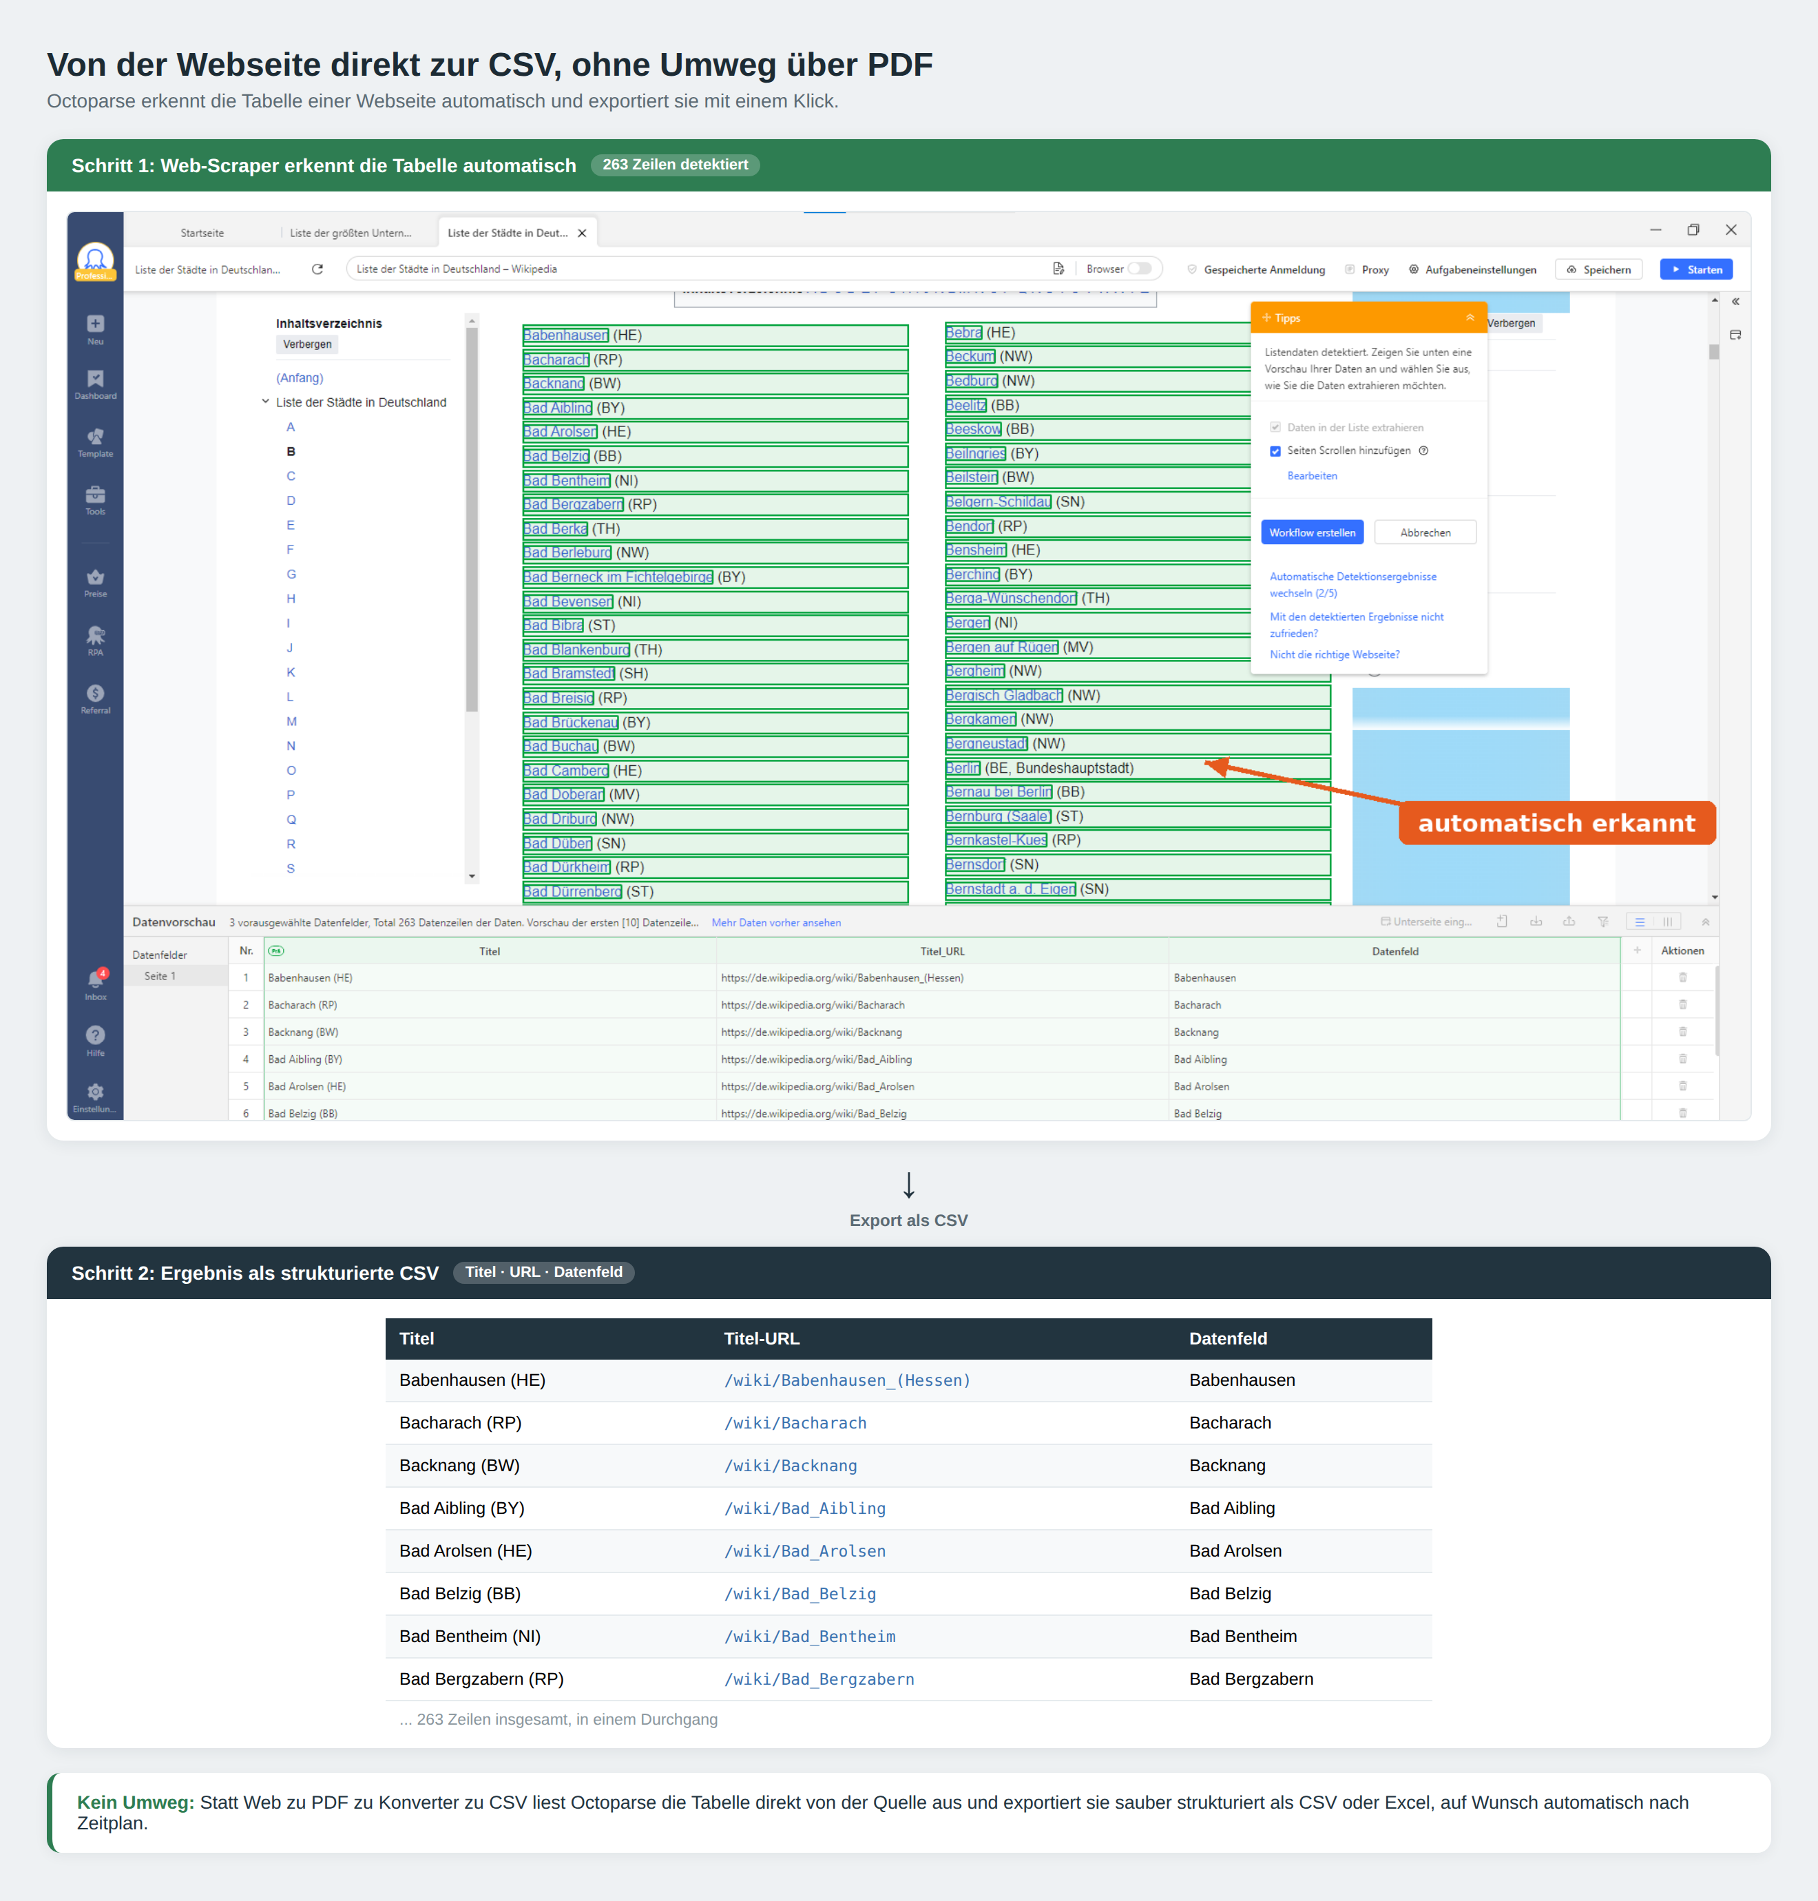Uncheck Seiten Scrollen hinzufügen checkbox
1818x1901 pixels.
click(1275, 450)
